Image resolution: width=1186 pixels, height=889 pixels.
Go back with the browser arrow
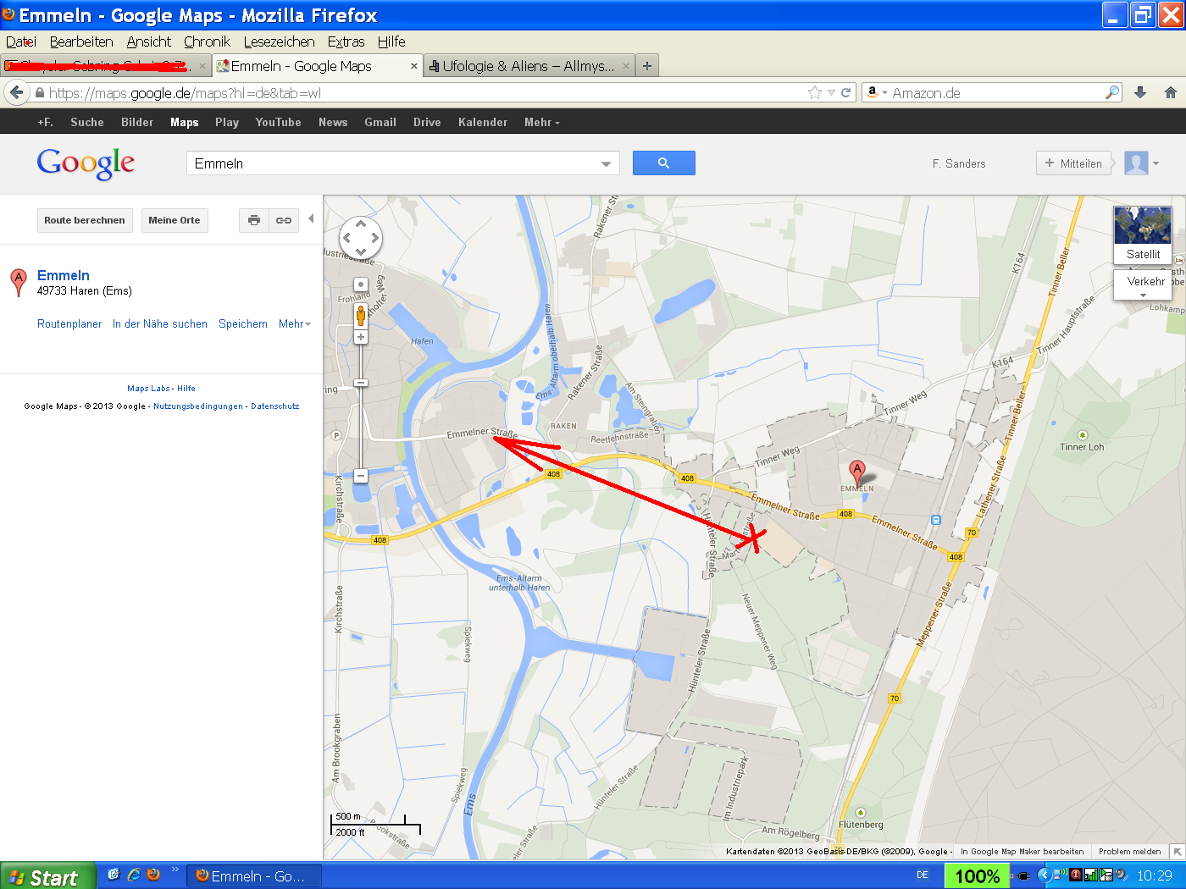pos(16,92)
